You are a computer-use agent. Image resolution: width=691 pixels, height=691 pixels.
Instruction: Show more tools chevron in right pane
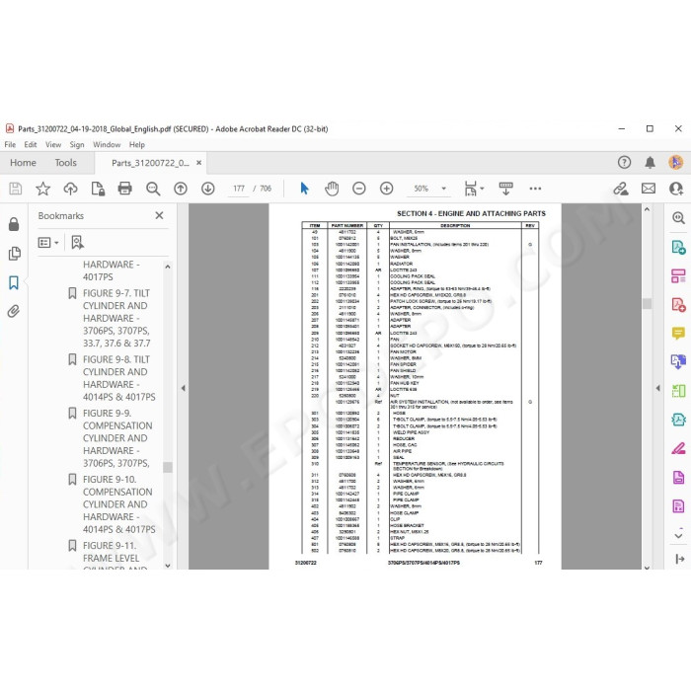tap(679, 536)
